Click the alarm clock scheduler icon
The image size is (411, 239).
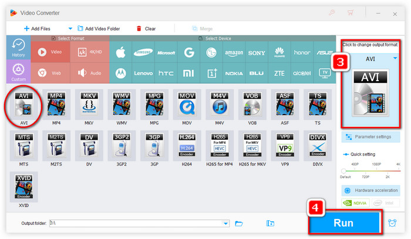[x=392, y=223]
